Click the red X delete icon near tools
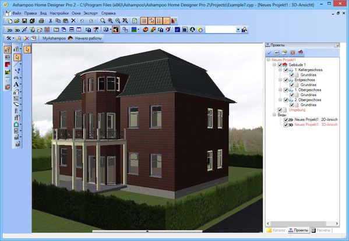The height and width of the screenshot is (241, 349). pyautogui.click(x=26, y=38)
